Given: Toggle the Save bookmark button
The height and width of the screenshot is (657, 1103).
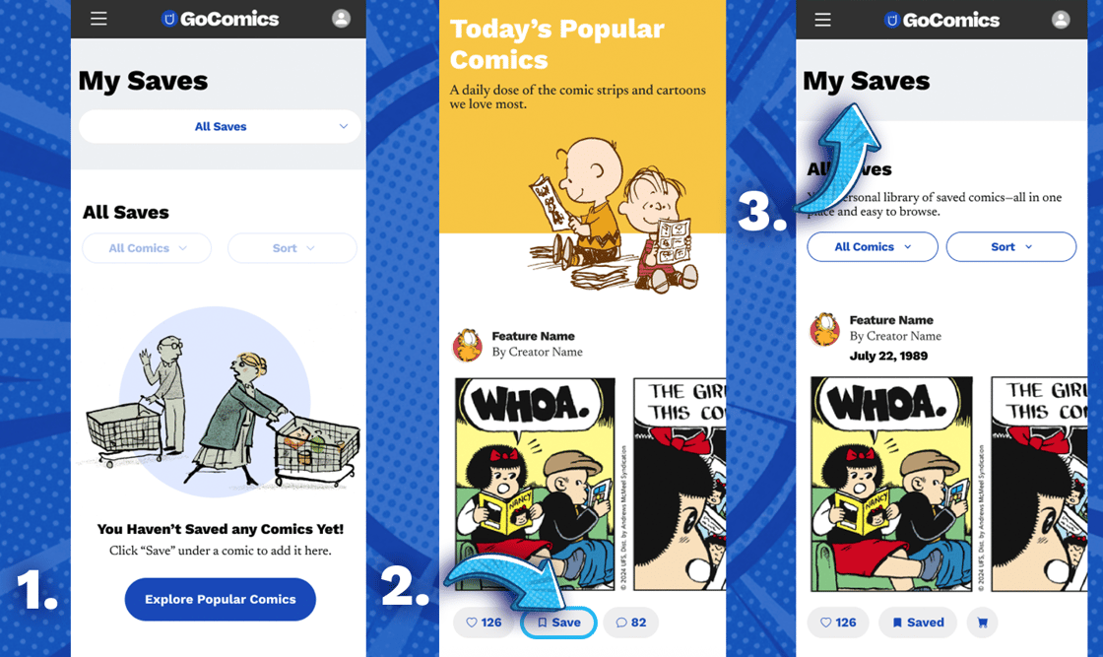Looking at the screenshot, I should point(558,623).
